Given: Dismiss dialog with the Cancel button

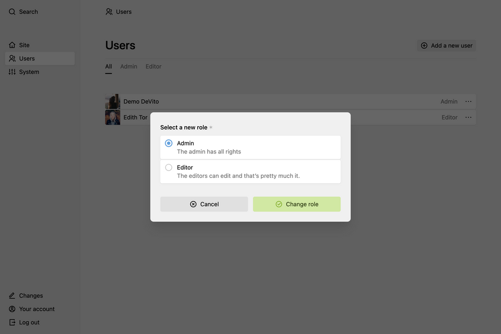Looking at the screenshot, I should pos(204,204).
